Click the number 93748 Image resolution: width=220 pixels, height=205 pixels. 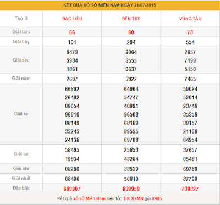tap(190, 106)
